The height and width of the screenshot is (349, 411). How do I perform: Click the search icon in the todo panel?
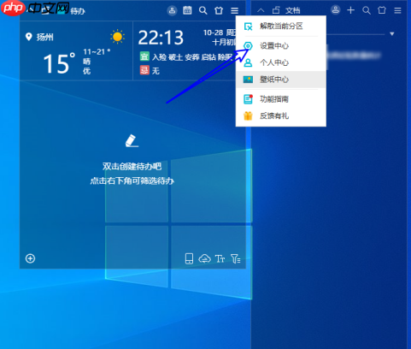(x=203, y=11)
